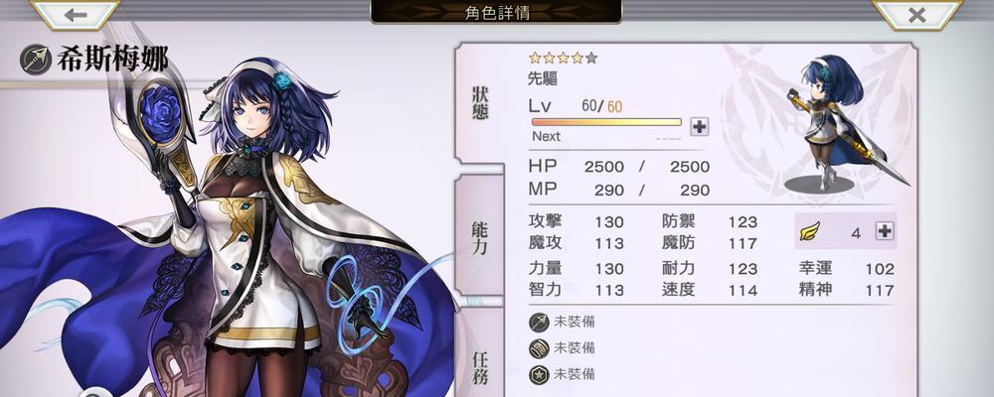
Task: Switch to the 狀態 tab
Action: pyautogui.click(x=480, y=102)
